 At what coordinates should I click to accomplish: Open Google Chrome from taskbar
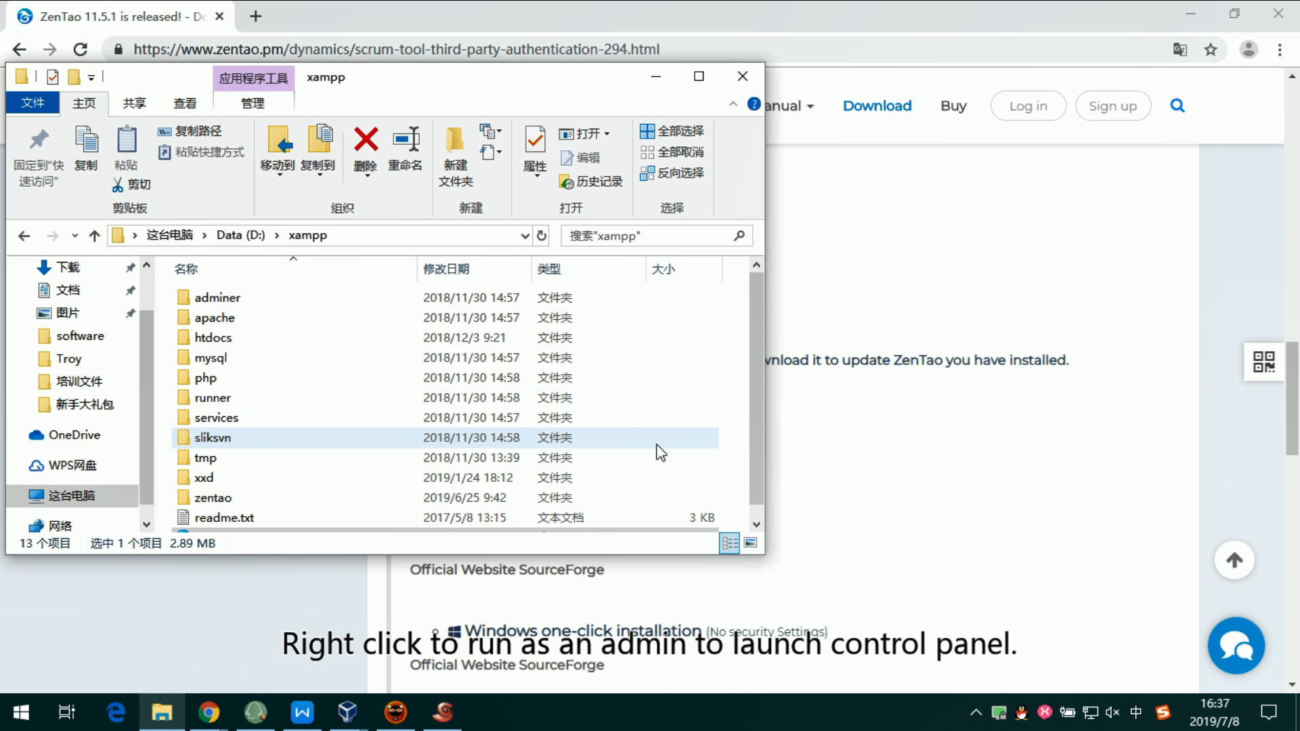pos(209,712)
